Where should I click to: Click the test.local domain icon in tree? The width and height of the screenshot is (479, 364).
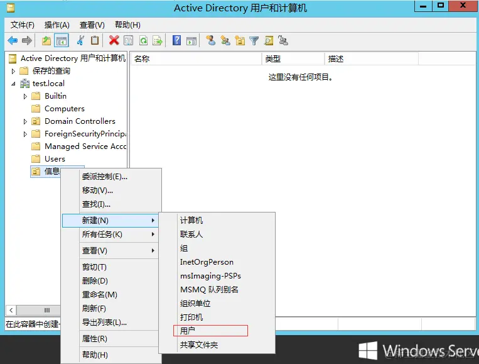(x=24, y=84)
